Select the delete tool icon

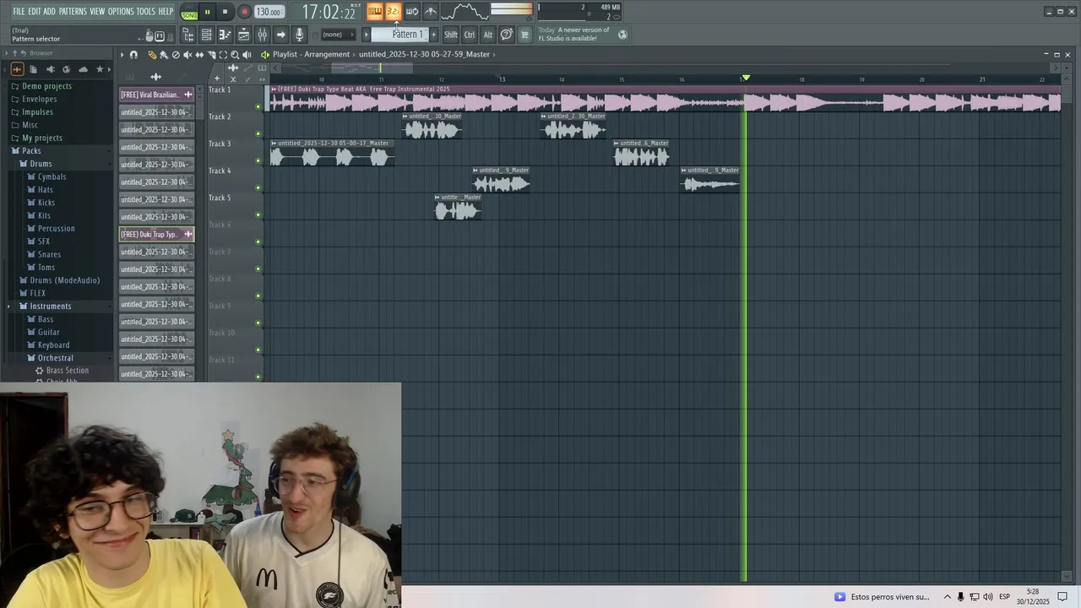176,54
